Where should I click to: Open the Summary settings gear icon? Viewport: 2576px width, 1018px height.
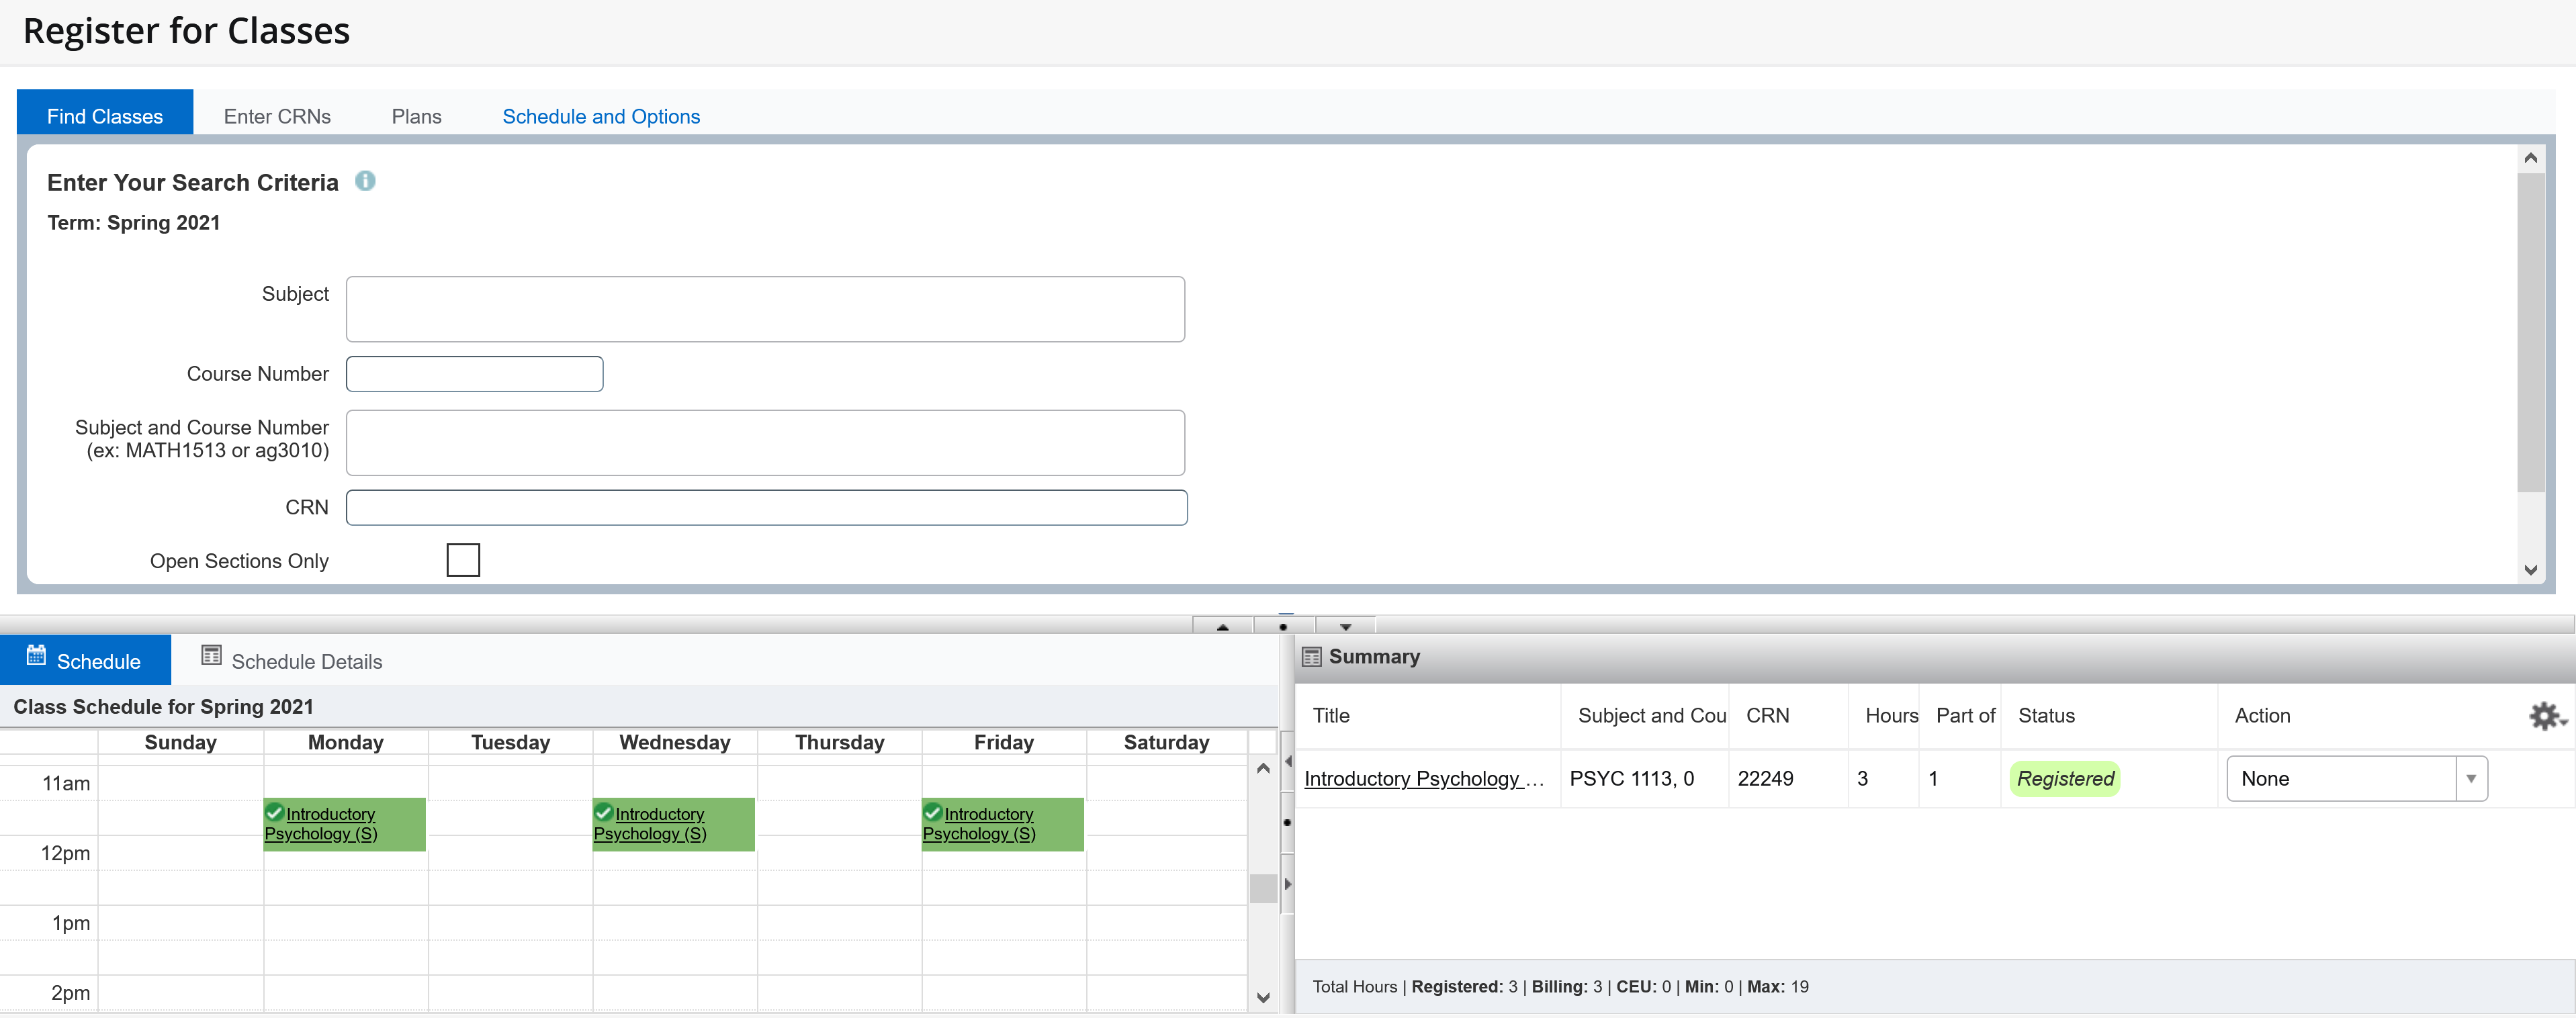[x=2544, y=716]
